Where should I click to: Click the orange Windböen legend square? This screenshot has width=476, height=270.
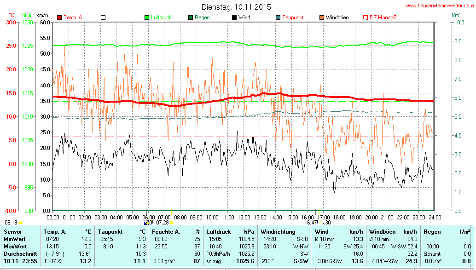[x=322, y=17]
